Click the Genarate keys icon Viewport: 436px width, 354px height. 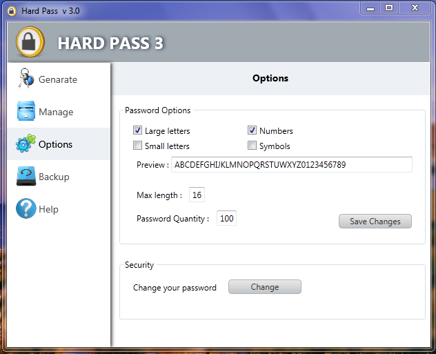click(26, 79)
